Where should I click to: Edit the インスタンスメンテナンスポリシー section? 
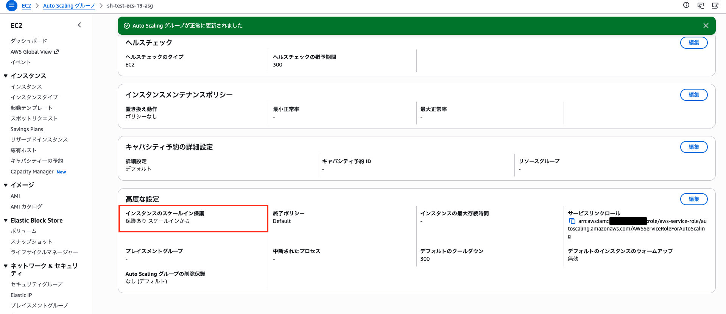click(x=694, y=95)
